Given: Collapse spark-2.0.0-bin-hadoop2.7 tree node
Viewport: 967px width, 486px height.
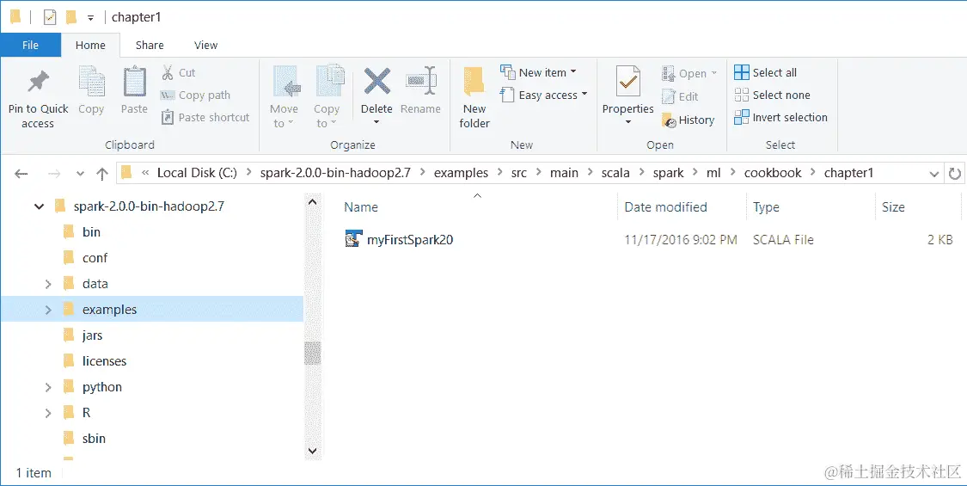Looking at the screenshot, I should pos(39,206).
